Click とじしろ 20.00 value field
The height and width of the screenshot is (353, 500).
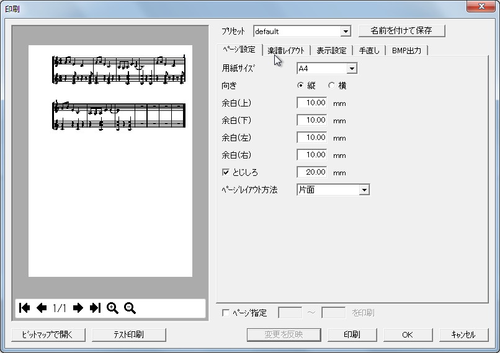tap(312, 172)
